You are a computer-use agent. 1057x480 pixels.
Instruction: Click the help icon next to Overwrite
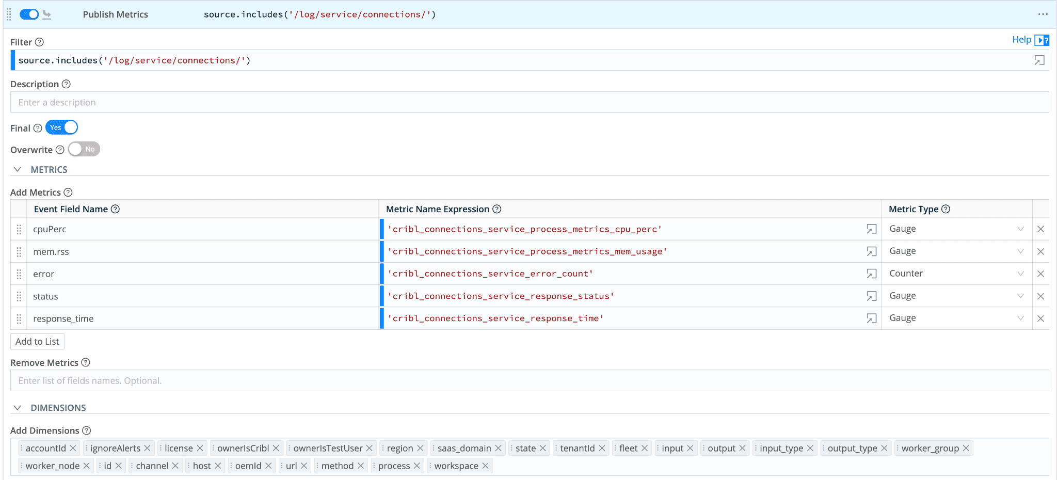[x=60, y=150]
